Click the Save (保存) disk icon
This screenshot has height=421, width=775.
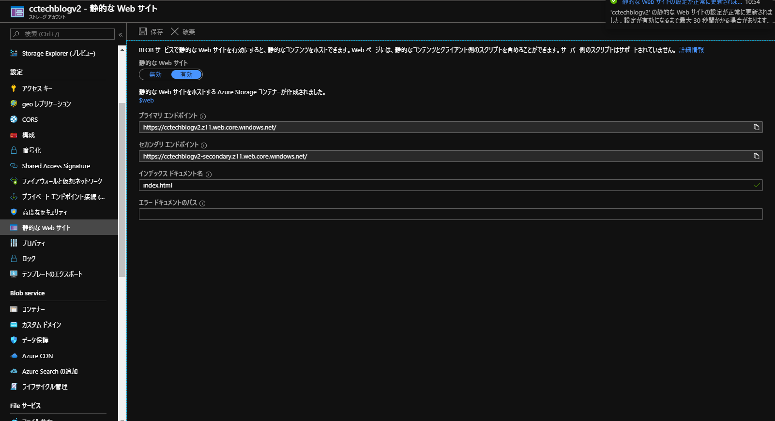click(x=143, y=31)
